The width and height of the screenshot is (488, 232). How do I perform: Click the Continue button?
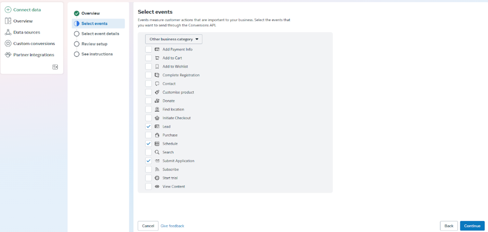472,226
